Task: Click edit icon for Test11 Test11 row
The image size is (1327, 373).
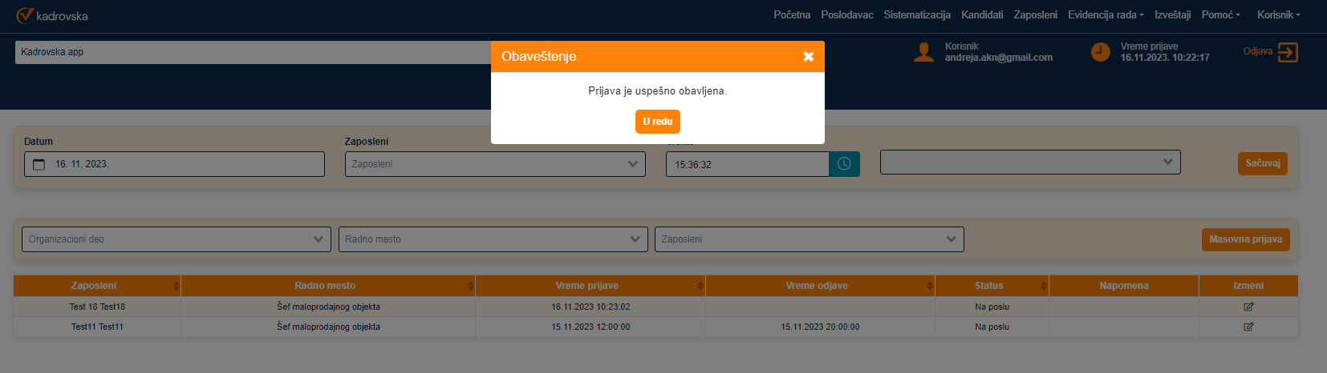Action: [1248, 327]
